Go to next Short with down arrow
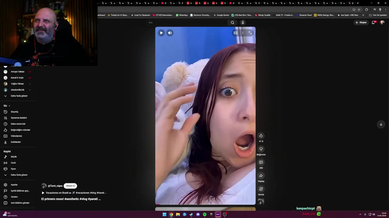 [x=381, y=124]
